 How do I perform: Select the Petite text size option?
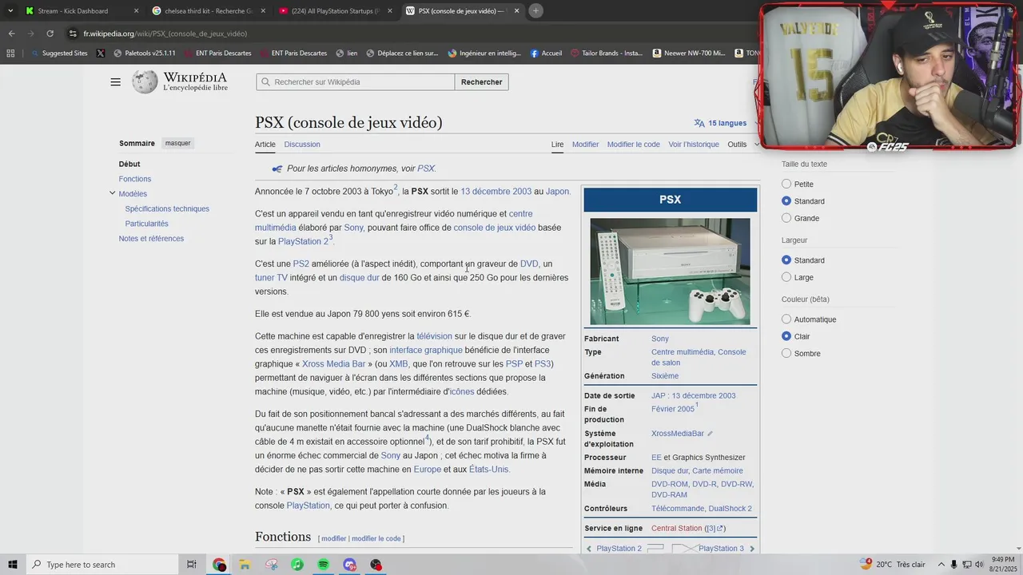[x=786, y=184]
